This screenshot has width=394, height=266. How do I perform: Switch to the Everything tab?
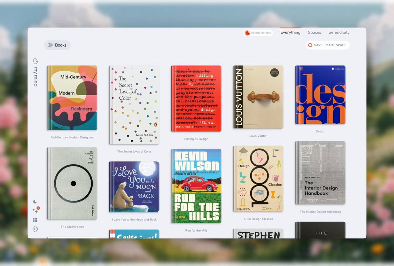290,32
